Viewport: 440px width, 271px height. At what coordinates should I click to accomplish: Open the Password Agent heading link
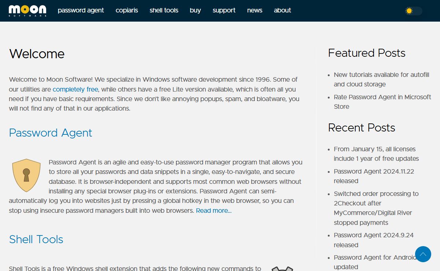(x=51, y=133)
